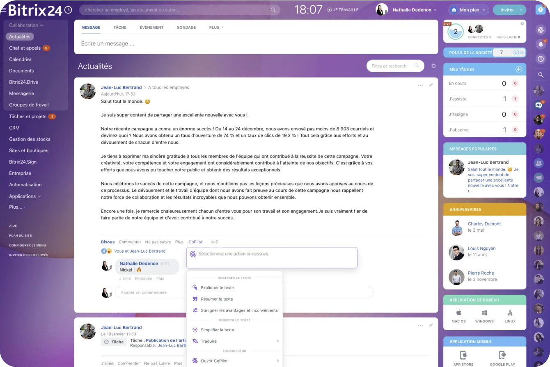
Task: Open CONFIGURER LE MENU link
Action: point(27,245)
